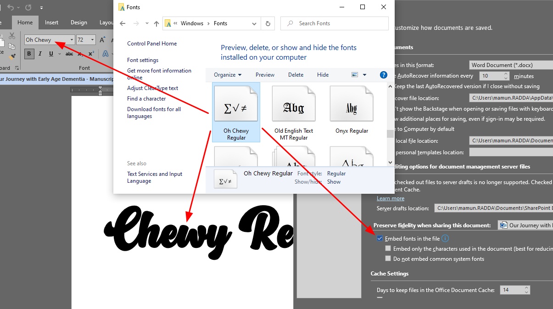The width and height of the screenshot is (553, 309).
Task: Switch to the Design ribbon tab
Action: click(x=79, y=22)
